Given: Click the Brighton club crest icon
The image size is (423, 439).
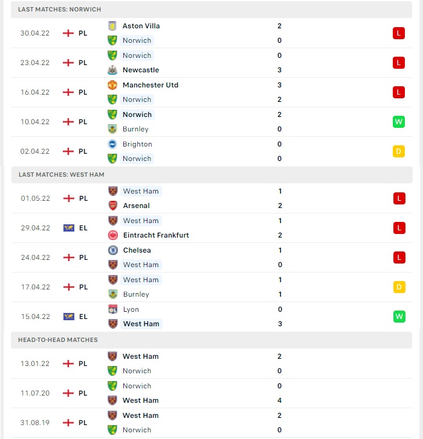Looking at the screenshot, I should tap(112, 144).
